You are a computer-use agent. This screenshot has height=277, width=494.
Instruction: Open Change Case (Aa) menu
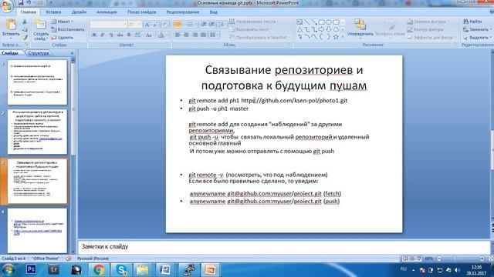(149, 35)
